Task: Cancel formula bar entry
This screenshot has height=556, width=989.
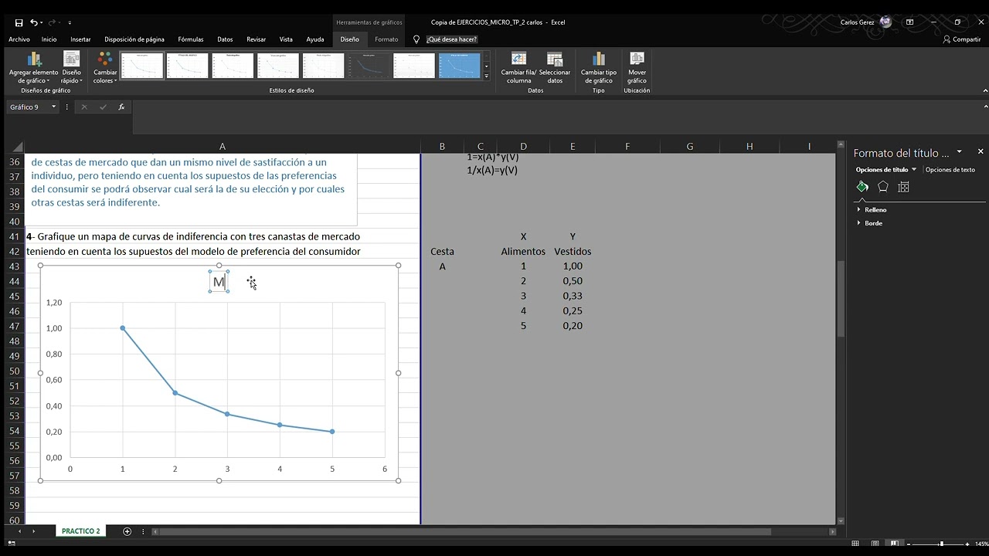Action: point(84,107)
